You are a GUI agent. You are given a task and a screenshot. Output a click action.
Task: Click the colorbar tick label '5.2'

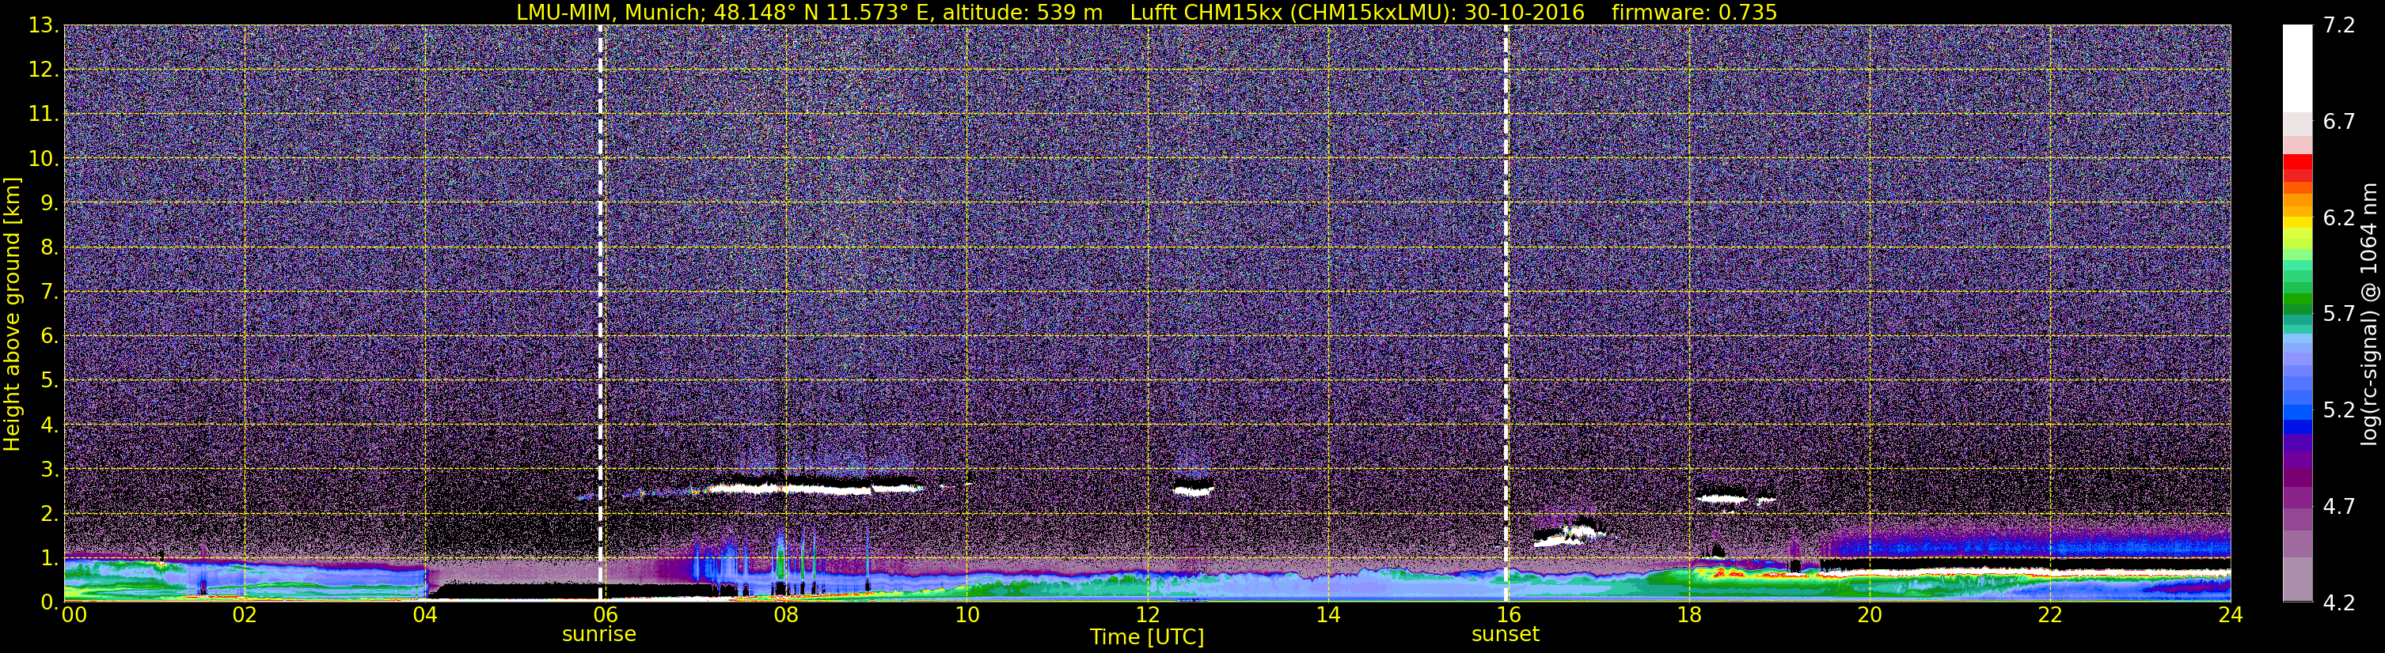(2339, 410)
